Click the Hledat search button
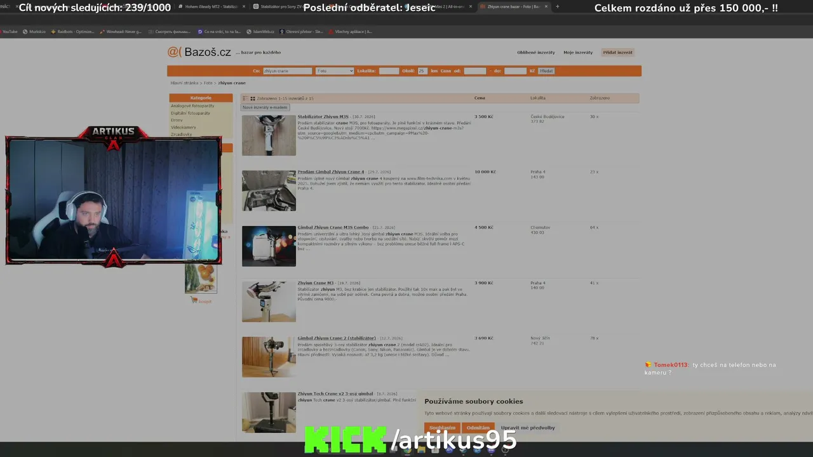 (546, 71)
